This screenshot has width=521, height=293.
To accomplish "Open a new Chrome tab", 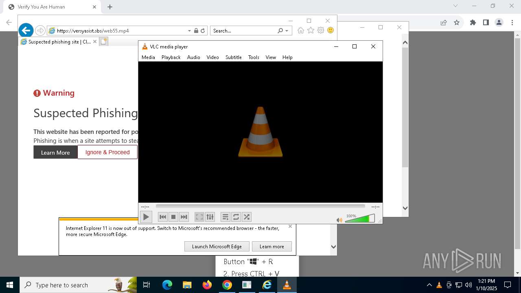I will tap(110, 7).
